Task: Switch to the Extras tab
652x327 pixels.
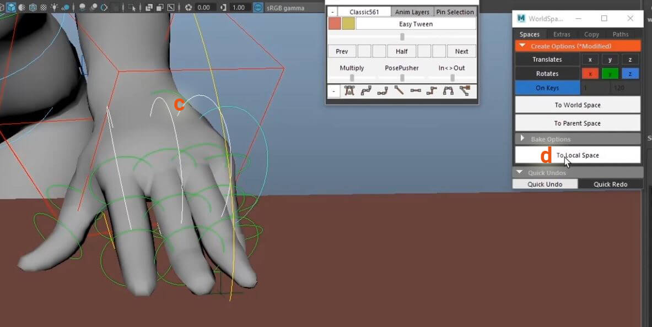Action: (x=562, y=34)
